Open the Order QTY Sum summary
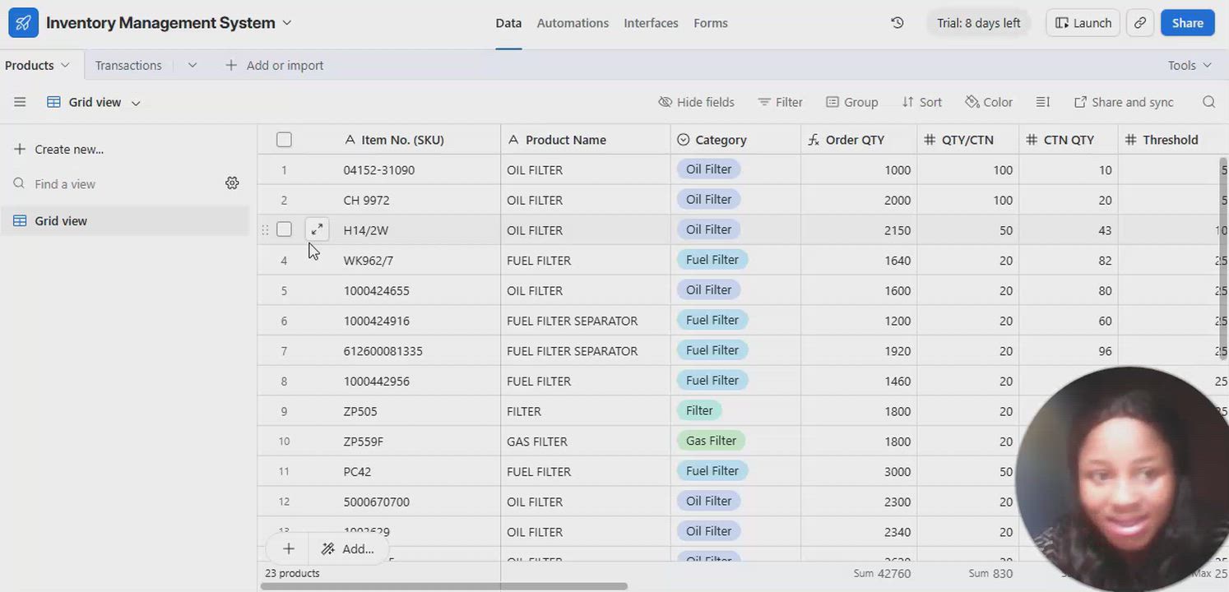This screenshot has width=1229, height=592. pos(881,573)
